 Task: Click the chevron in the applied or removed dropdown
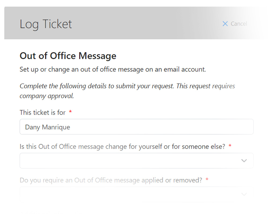244,194
